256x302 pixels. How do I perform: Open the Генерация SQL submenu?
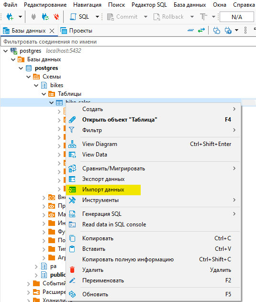click(x=153, y=214)
